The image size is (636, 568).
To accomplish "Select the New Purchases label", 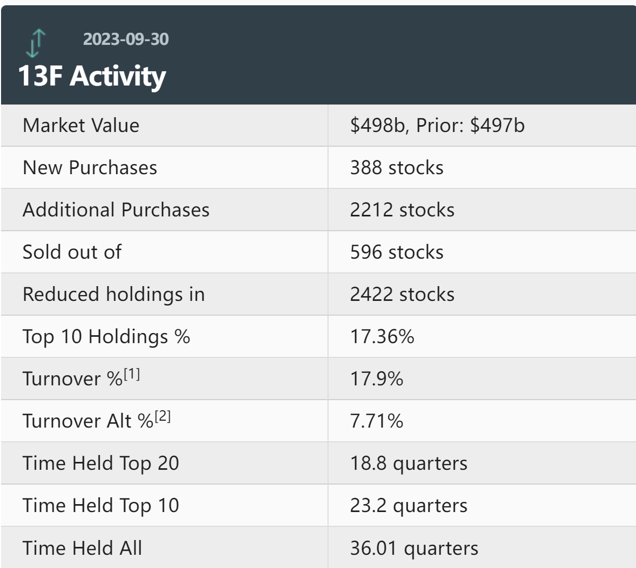I will [x=90, y=168].
